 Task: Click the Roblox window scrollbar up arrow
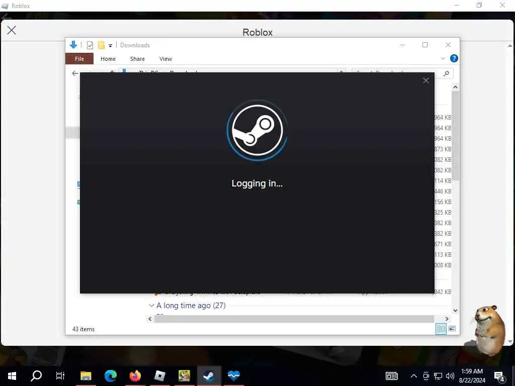[510, 46]
